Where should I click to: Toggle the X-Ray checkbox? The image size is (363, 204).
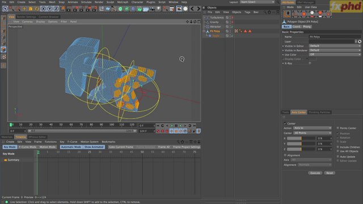tap(310, 63)
